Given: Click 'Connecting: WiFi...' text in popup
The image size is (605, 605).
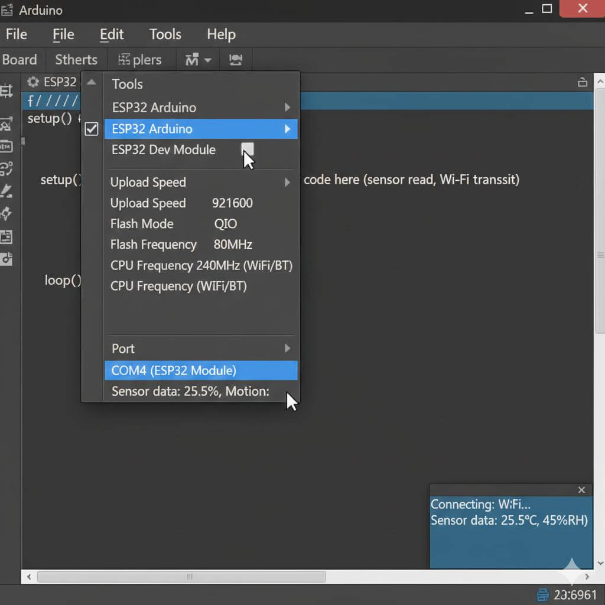Looking at the screenshot, I should (480, 505).
